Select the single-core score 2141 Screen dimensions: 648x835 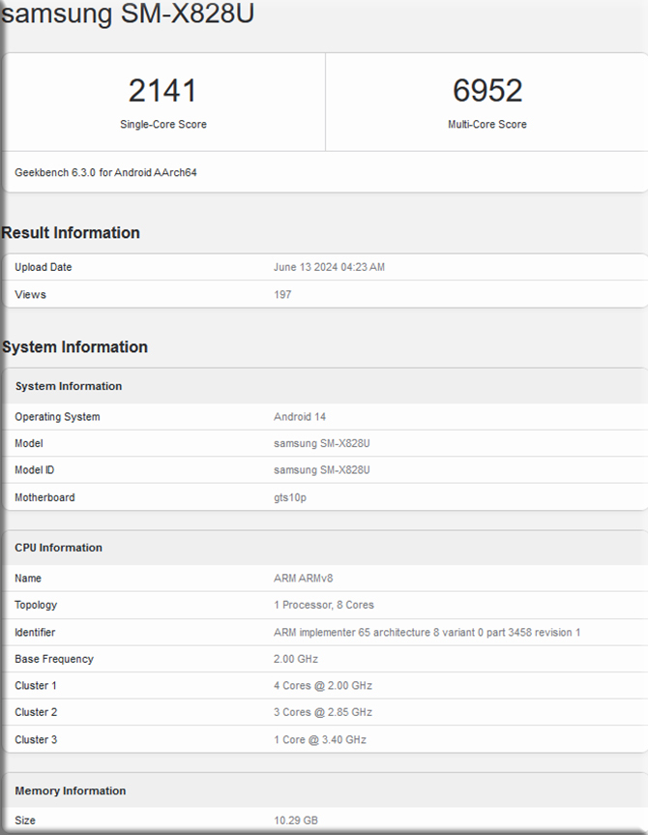point(162,91)
